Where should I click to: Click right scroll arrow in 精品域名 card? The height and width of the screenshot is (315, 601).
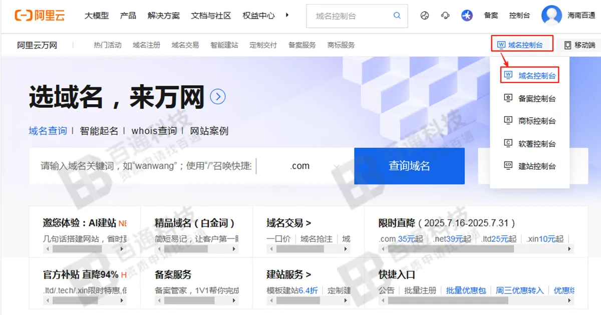point(234,249)
